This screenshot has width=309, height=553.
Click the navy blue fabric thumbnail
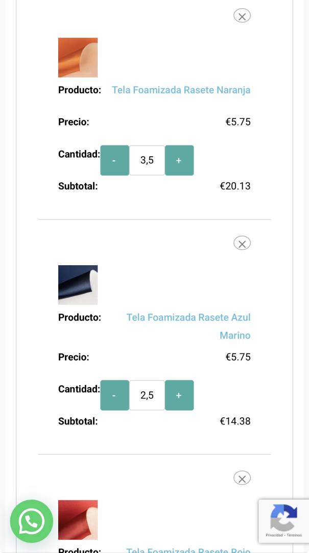(x=78, y=285)
